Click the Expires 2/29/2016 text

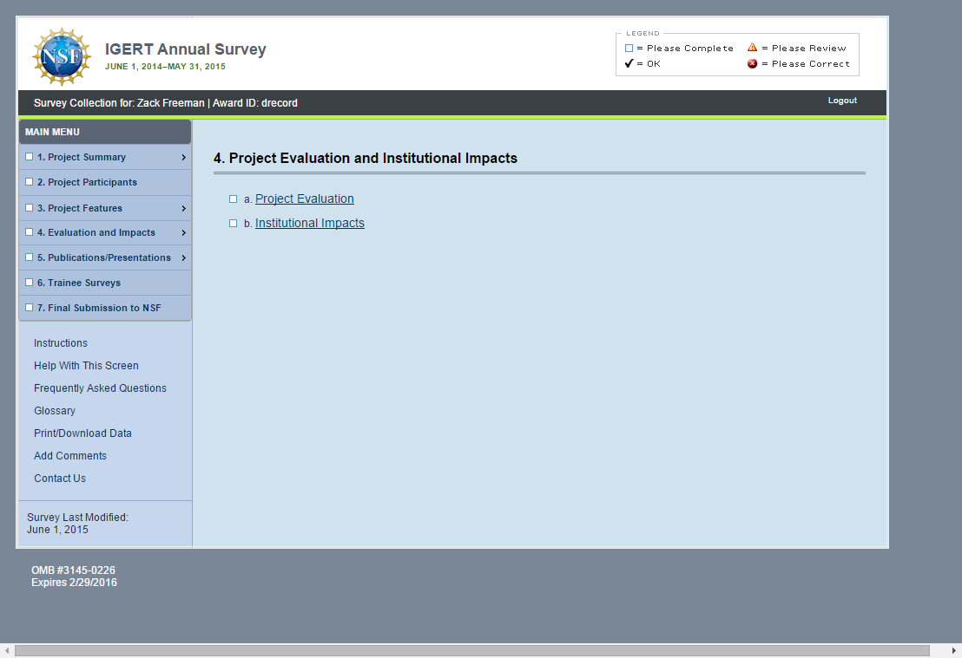coord(75,583)
